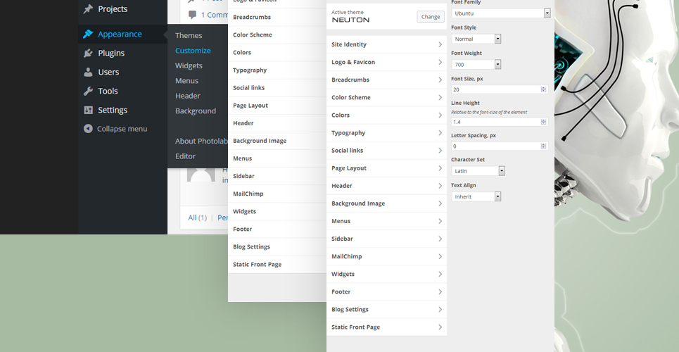This screenshot has height=352, width=679.
Task: Click the Tools wrench icon
Action: (x=88, y=91)
